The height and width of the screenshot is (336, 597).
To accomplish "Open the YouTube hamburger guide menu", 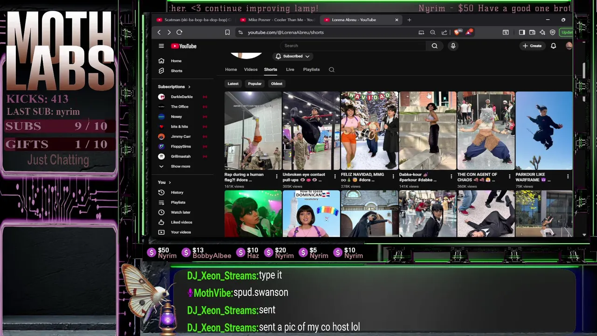I will tap(161, 46).
